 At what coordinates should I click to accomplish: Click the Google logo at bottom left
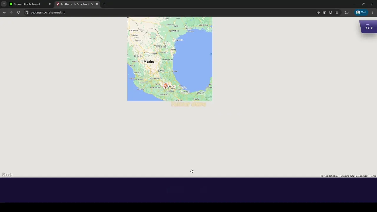point(7,175)
